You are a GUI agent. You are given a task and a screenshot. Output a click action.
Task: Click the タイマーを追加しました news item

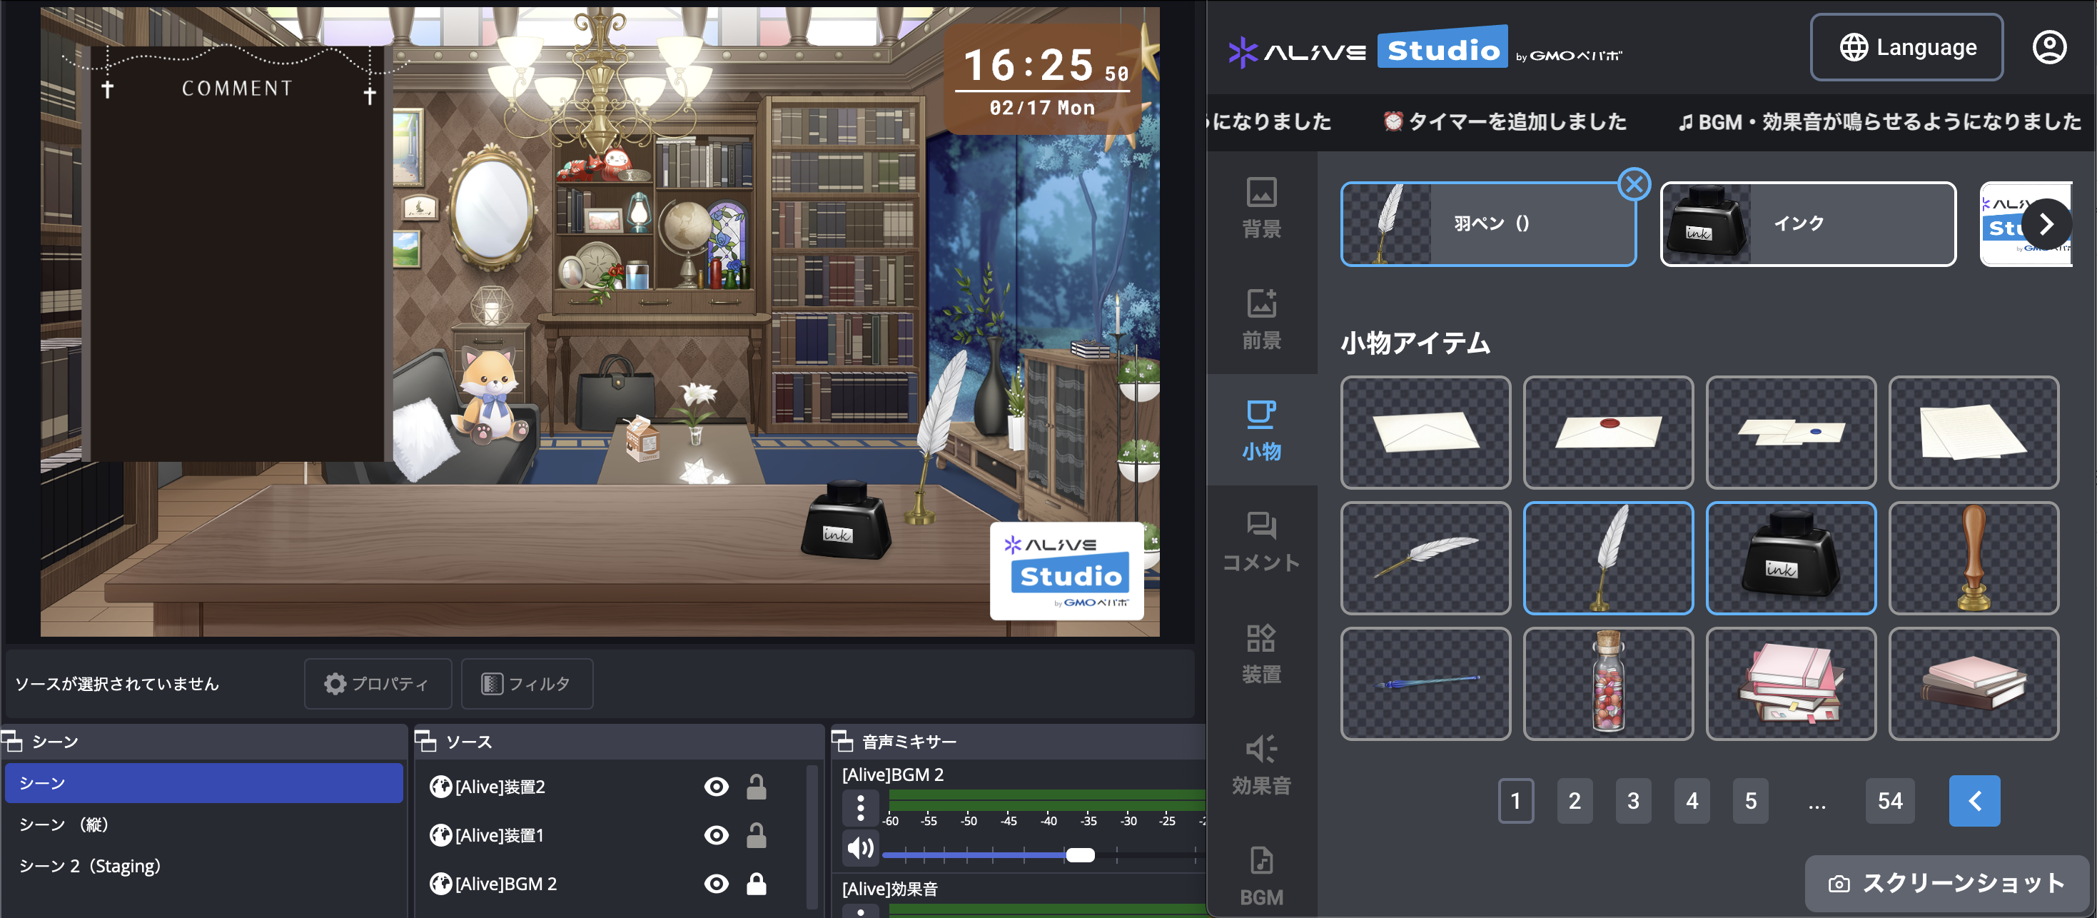[x=1505, y=122]
